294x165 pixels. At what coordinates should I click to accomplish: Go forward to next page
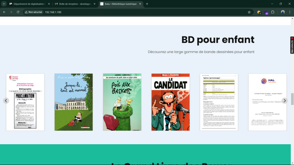click(x=11, y=12)
